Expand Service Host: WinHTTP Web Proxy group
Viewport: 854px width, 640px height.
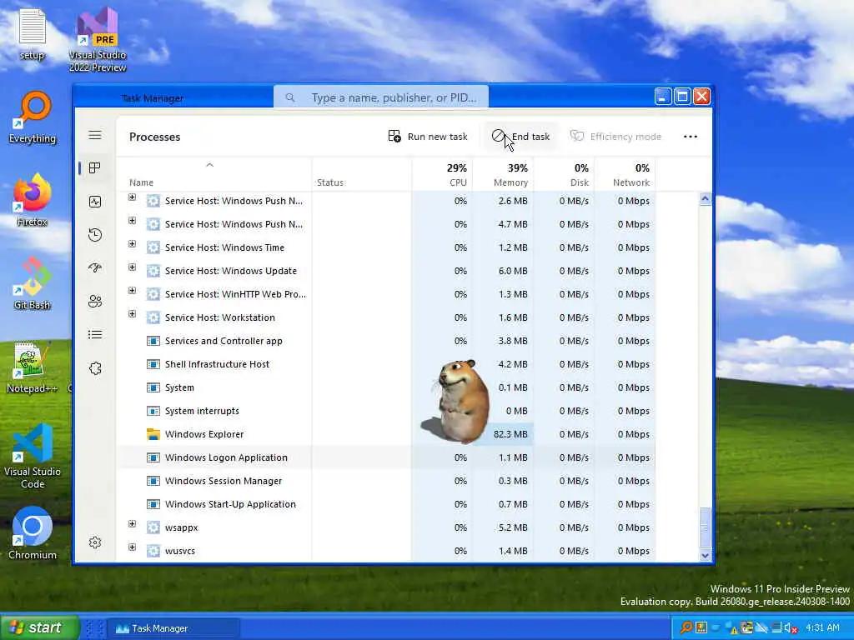pyautogui.click(x=132, y=291)
